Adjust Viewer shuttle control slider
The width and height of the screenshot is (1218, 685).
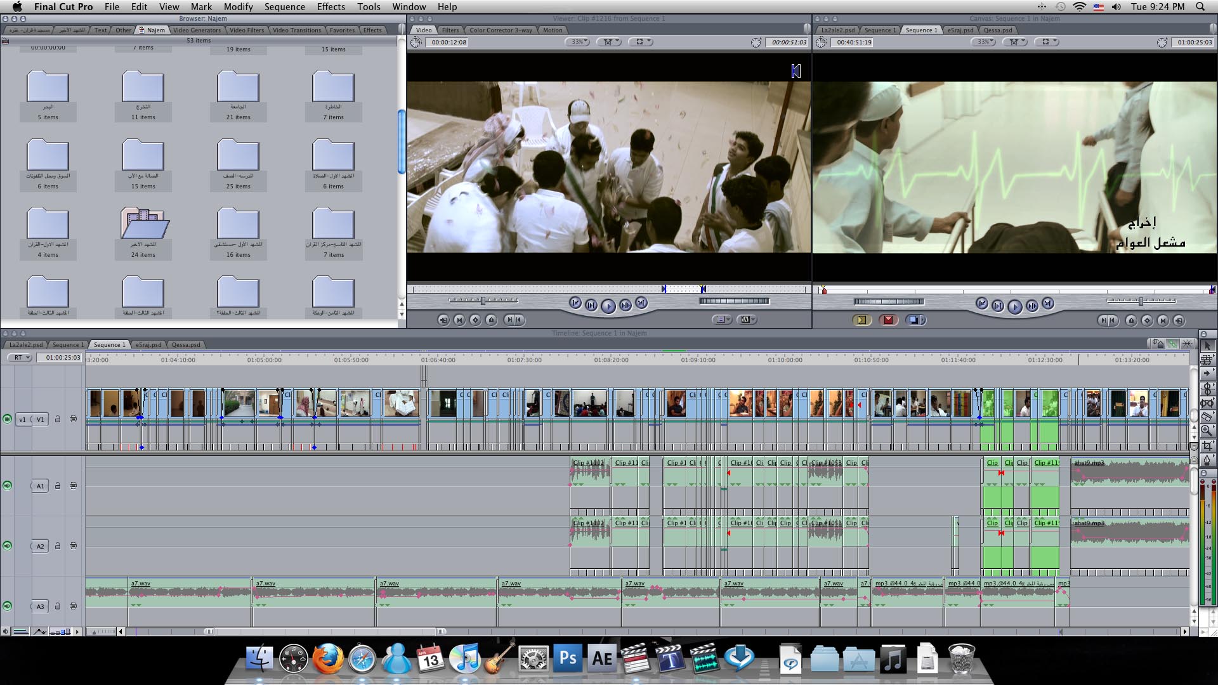[483, 301]
